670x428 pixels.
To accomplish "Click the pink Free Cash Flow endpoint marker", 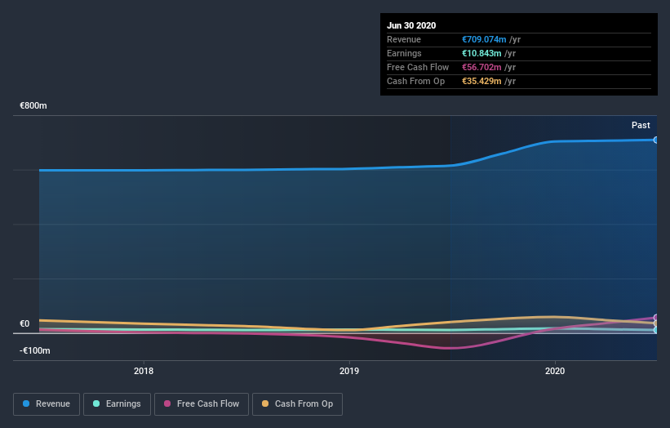I will pyautogui.click(x=655, y=317).
